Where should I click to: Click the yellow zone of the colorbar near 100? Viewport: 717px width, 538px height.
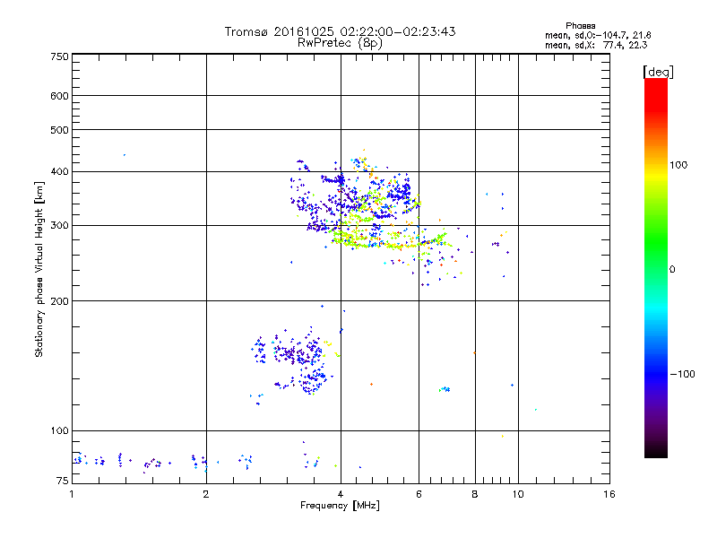[656, 176]
